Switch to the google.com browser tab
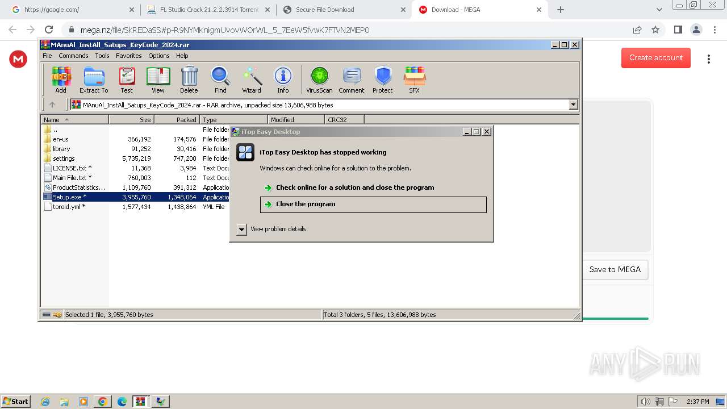Screen dimensions: 727x409 coord(73,10)
